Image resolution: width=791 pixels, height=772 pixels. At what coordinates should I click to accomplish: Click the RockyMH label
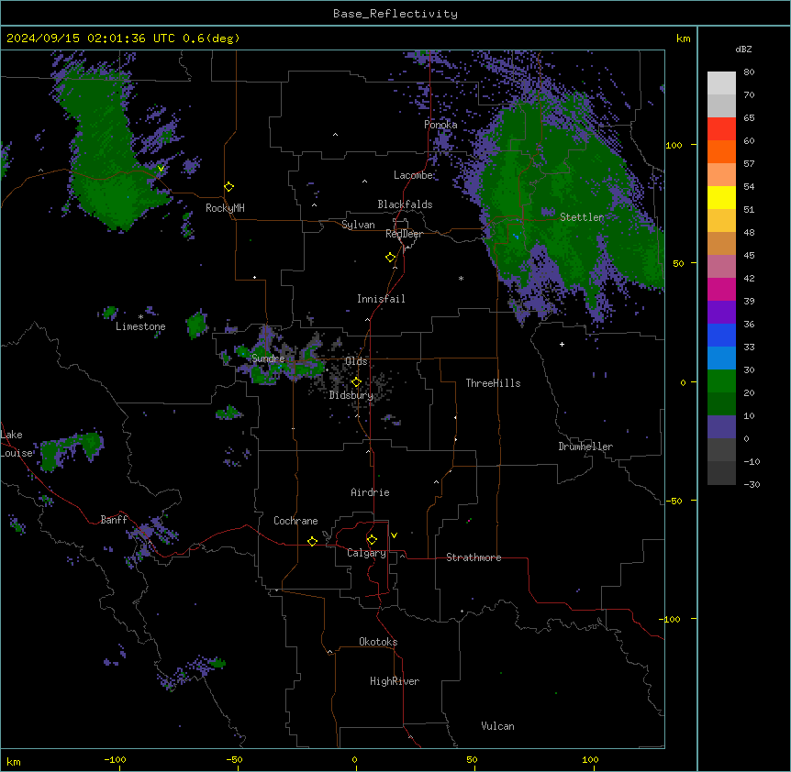(225, 208)
